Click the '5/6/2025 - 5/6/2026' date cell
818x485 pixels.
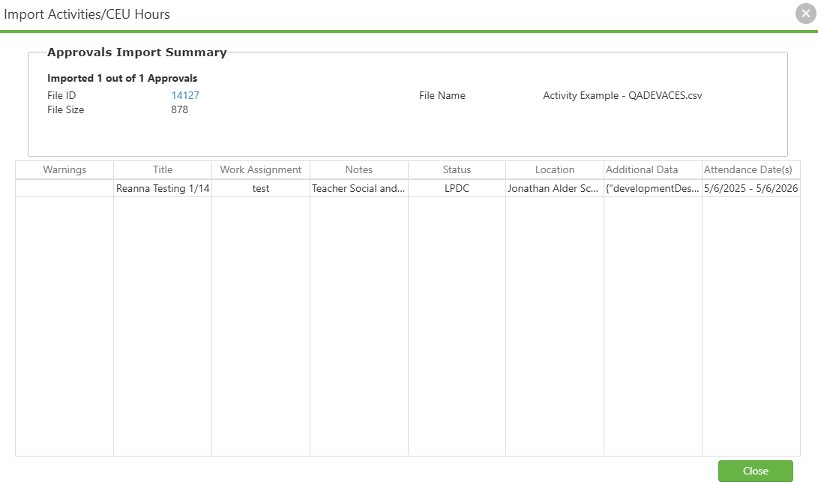(x=751, y=188)
